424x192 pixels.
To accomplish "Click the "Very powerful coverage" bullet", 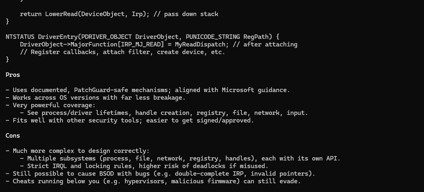I will tap(52, 105).
